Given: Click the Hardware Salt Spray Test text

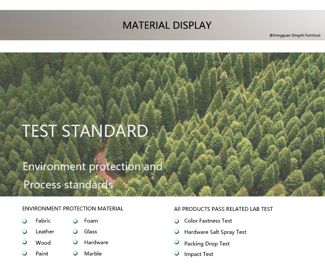Looking at the screenshot, I should pyautogui.click(x=215, y=232).
